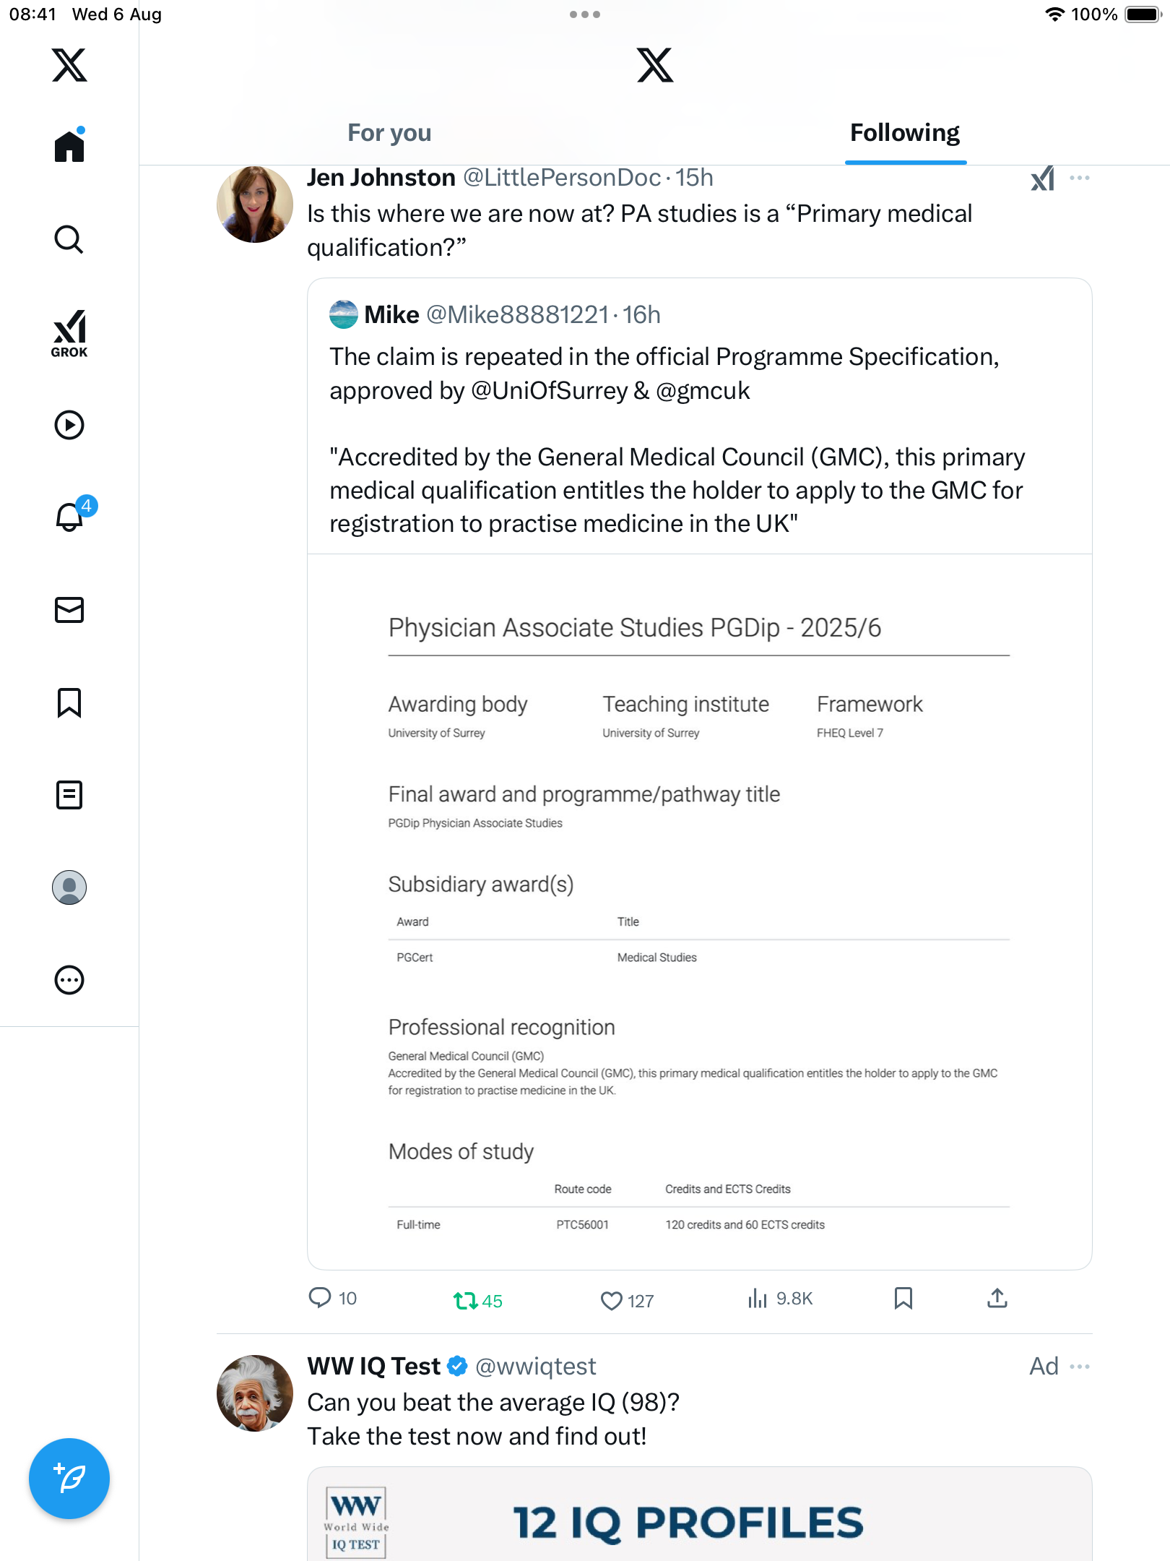The width and height of the screenshot is (1170, 1561).
Task: Open Grok from the sidebar
Action: 69,334
